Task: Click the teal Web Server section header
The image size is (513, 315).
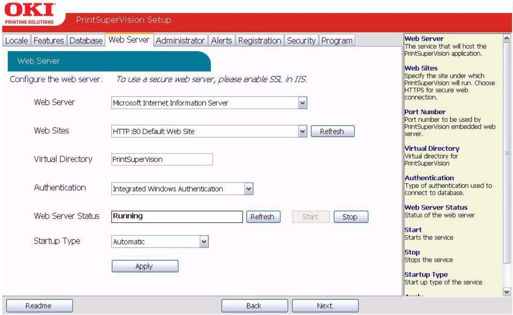Action: [x=109, y=61]
